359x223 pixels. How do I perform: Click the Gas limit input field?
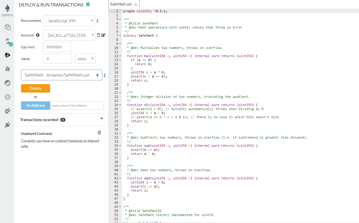point(57,47)
